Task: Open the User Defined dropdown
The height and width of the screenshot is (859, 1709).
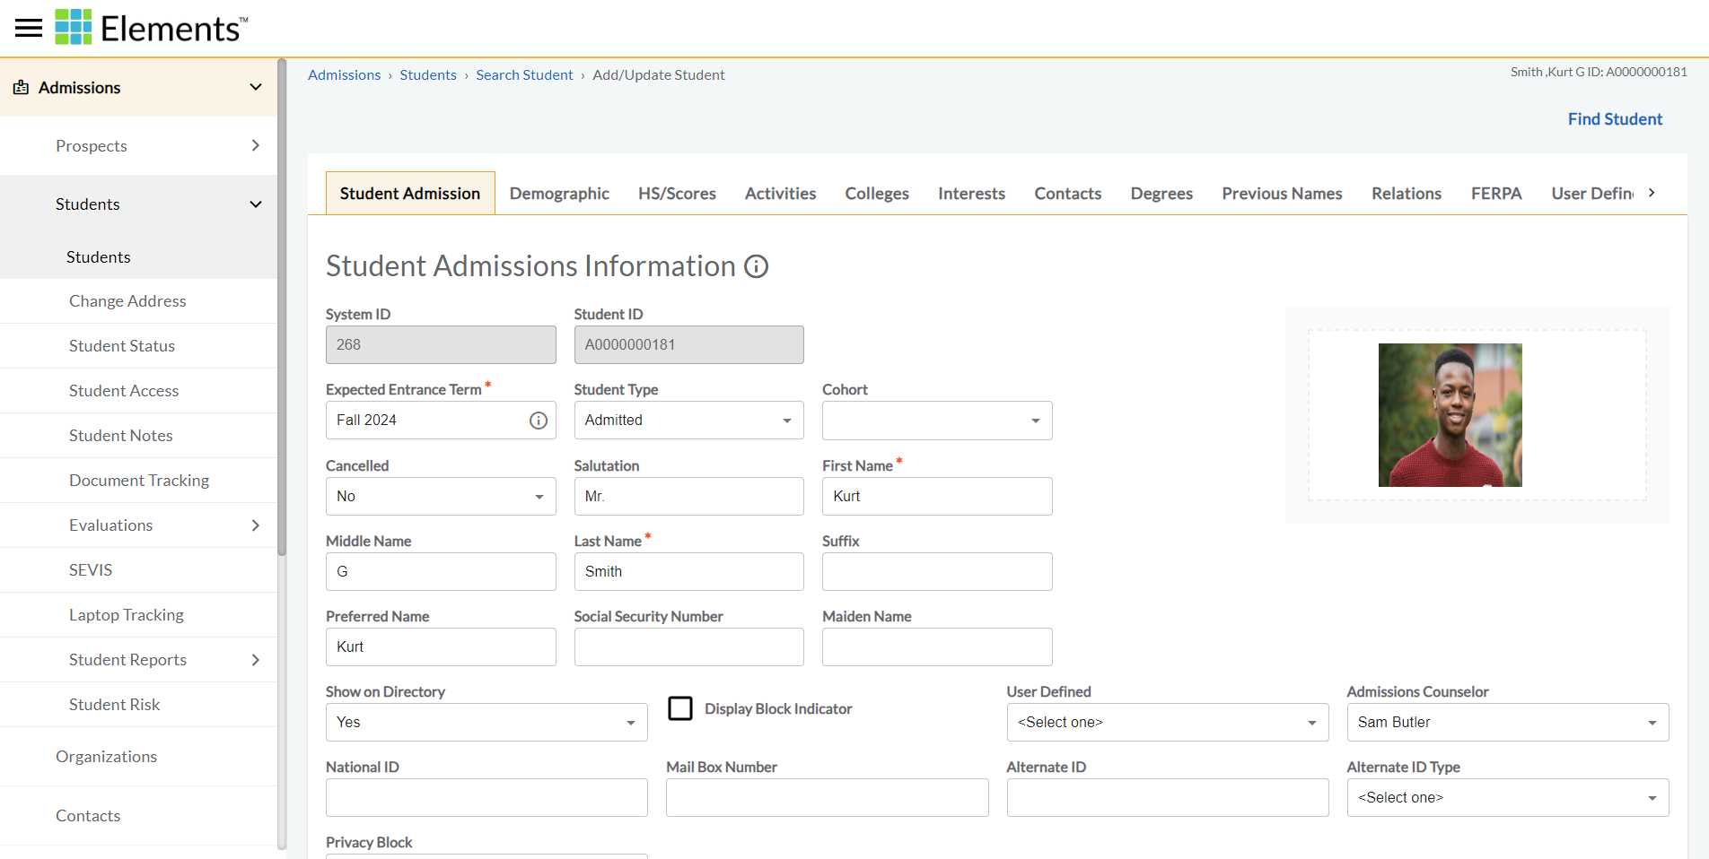Action: point(1167,722)
